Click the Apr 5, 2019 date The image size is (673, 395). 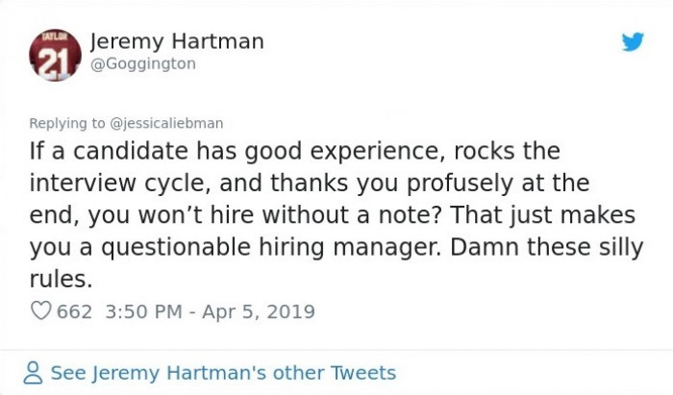tap(259, 311)
